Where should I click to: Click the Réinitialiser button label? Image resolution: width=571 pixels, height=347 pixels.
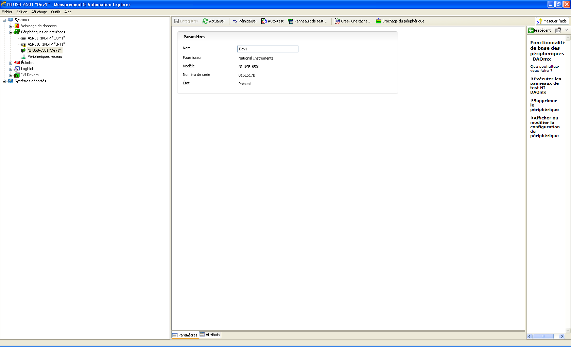[248, 21]
